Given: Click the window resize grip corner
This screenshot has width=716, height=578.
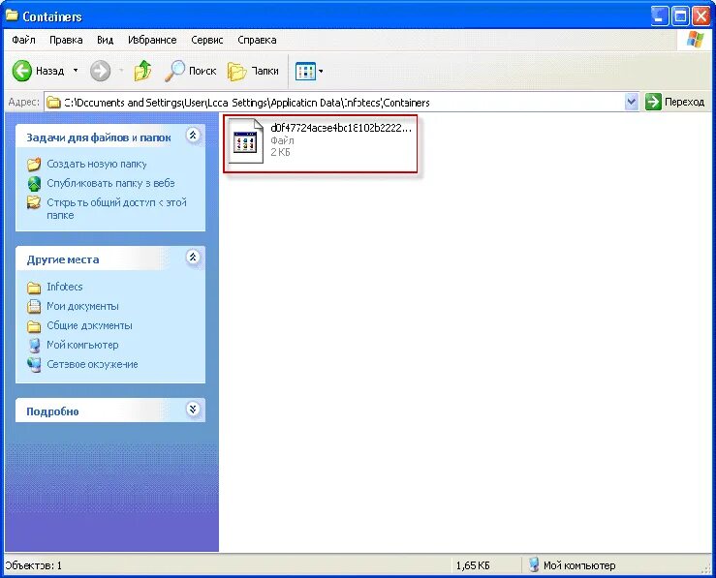Looking at the screenshot, I should pyautogui.click(x=707, y=569).
